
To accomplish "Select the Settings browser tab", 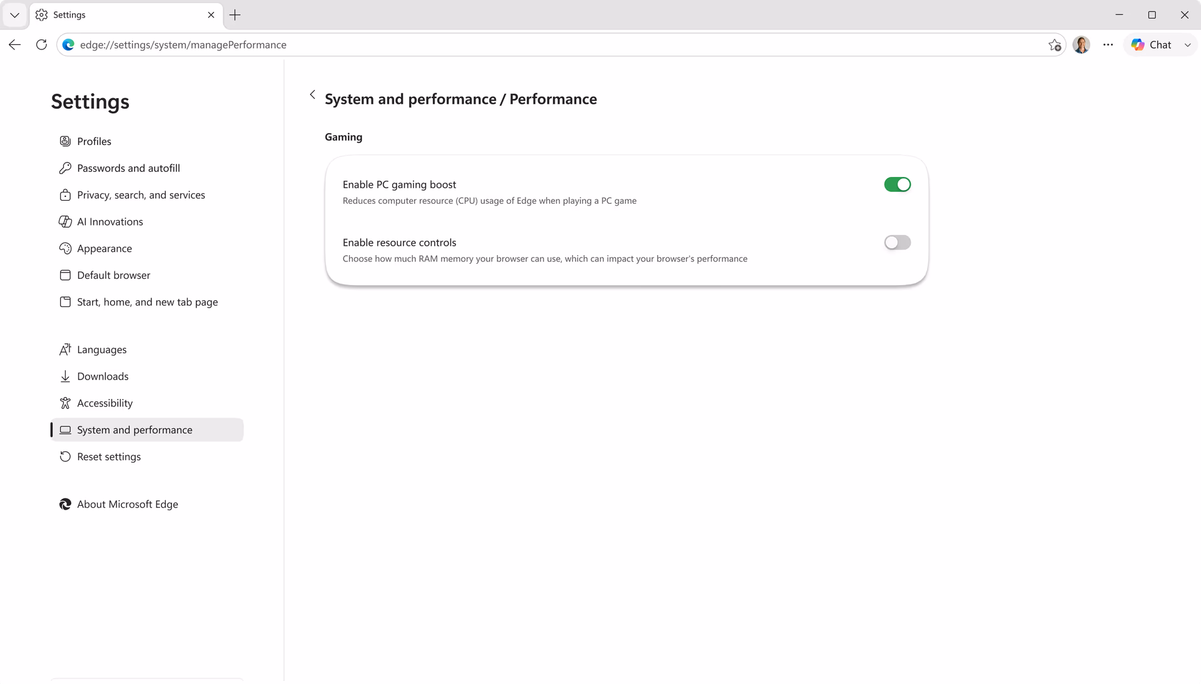I will coord(125,15).
